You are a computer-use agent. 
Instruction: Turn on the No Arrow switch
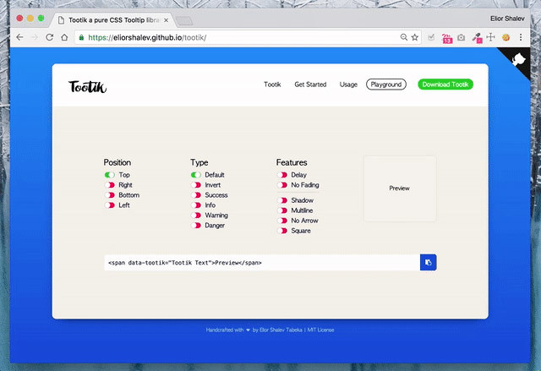pos(281,221)
